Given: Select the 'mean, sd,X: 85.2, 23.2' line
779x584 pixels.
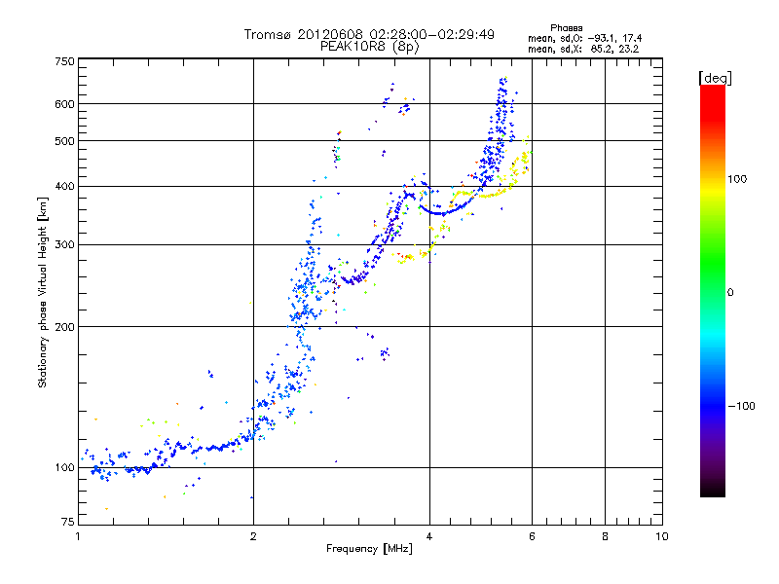Looking at the screenshot, I should click(x=583, y=49).
